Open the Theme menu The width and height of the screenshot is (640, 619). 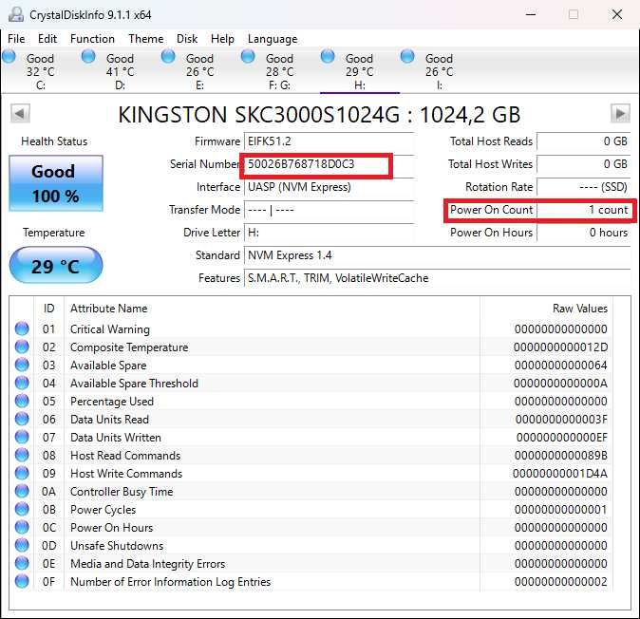click(145, 39)
